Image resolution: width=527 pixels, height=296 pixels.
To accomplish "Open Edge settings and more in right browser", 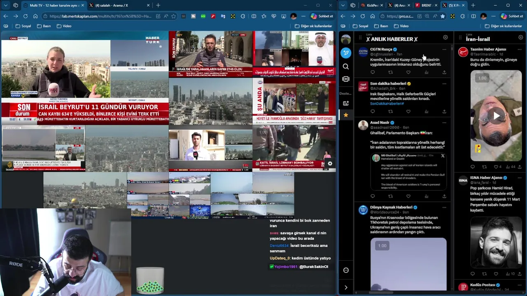I will [x=493, y=16].
